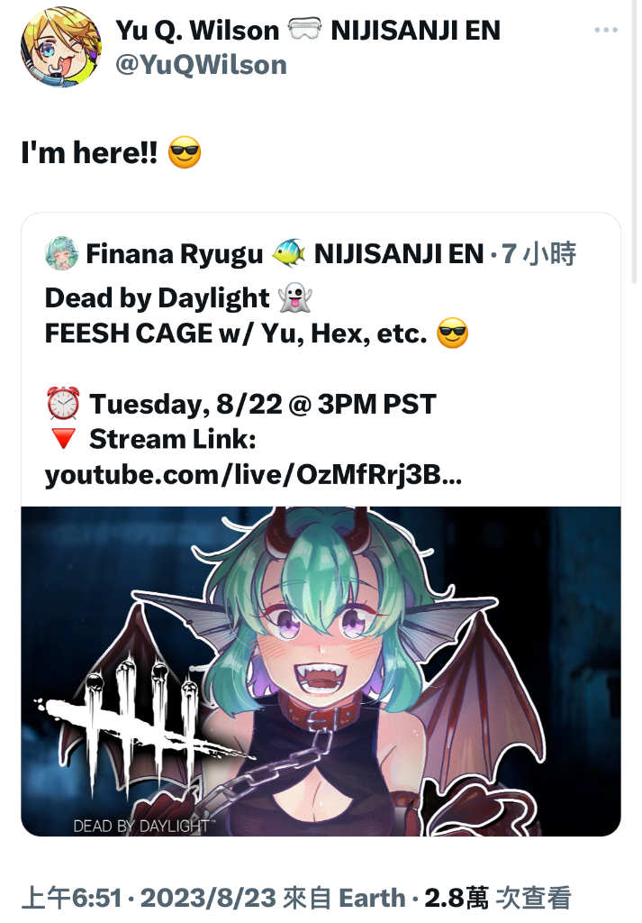Viewport: 642px width, 923px height.
Task: Click the sunglasses emoji after Hex, etc.
Action: click(x=453, y=334)
